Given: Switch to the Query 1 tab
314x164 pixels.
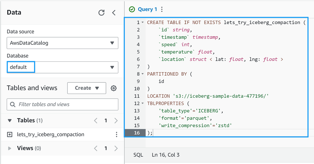Looking at the screenshot, I should point(147,9).
